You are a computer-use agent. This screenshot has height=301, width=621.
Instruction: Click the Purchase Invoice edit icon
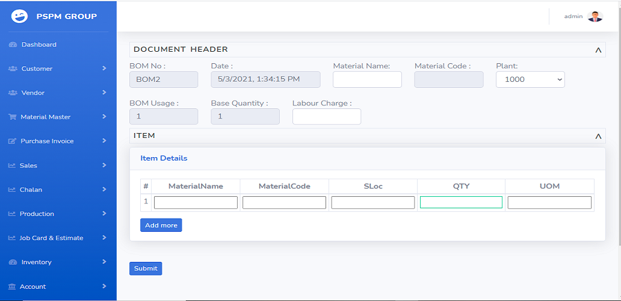[x=13, y=141]
